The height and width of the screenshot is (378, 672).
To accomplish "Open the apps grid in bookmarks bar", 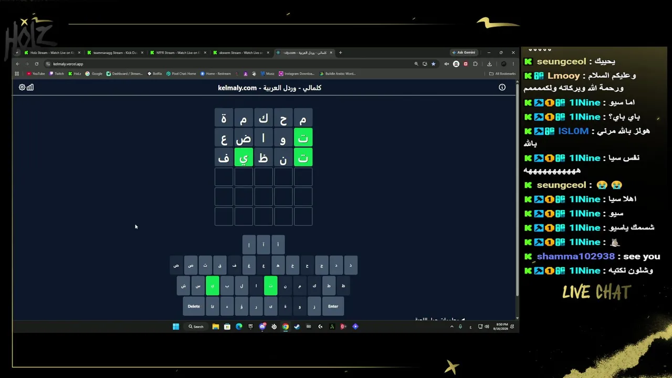I will point(17,74).
